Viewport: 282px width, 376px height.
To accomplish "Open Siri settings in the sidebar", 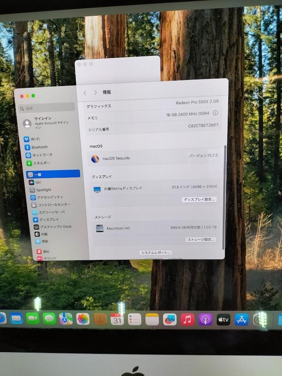I will tap(35, 183).
